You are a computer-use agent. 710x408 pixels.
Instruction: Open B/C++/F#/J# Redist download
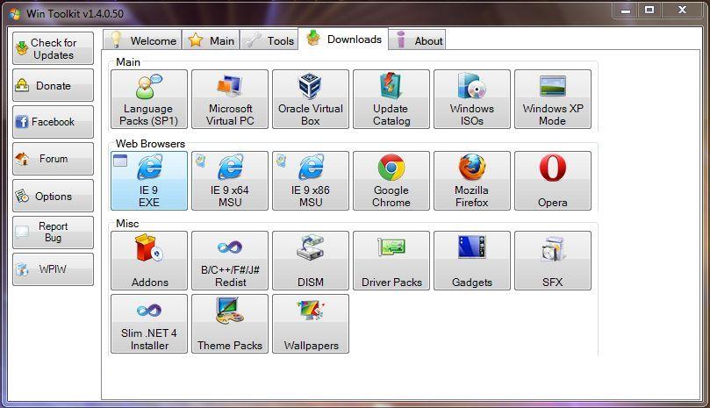[230, 261]
